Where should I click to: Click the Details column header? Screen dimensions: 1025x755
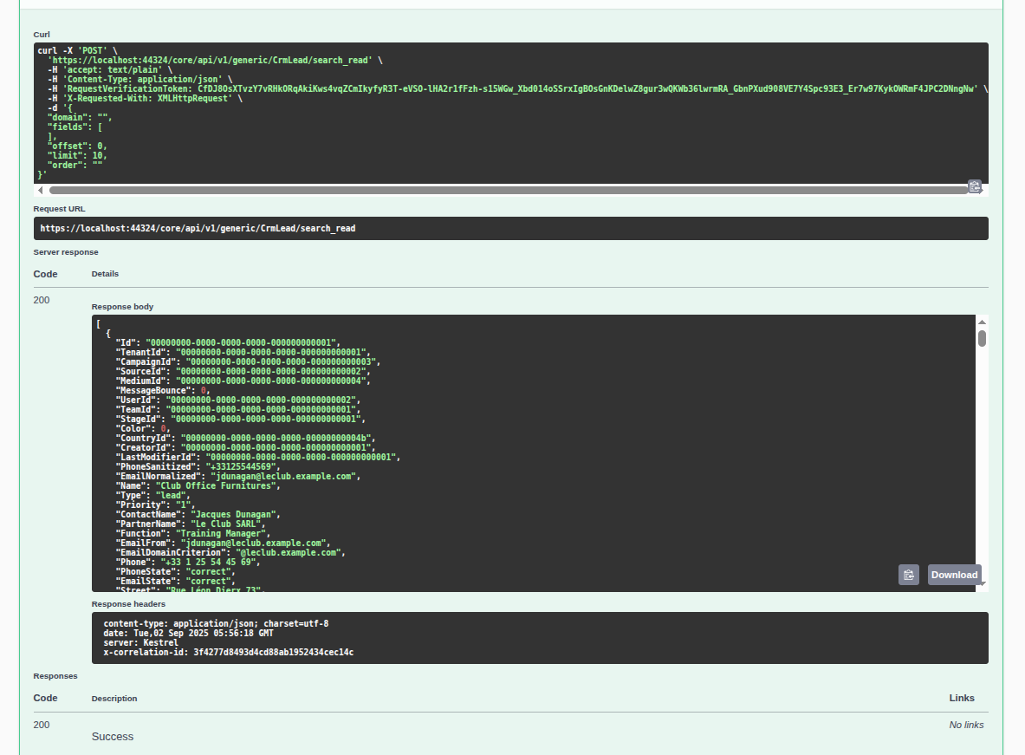pos(105,273)
